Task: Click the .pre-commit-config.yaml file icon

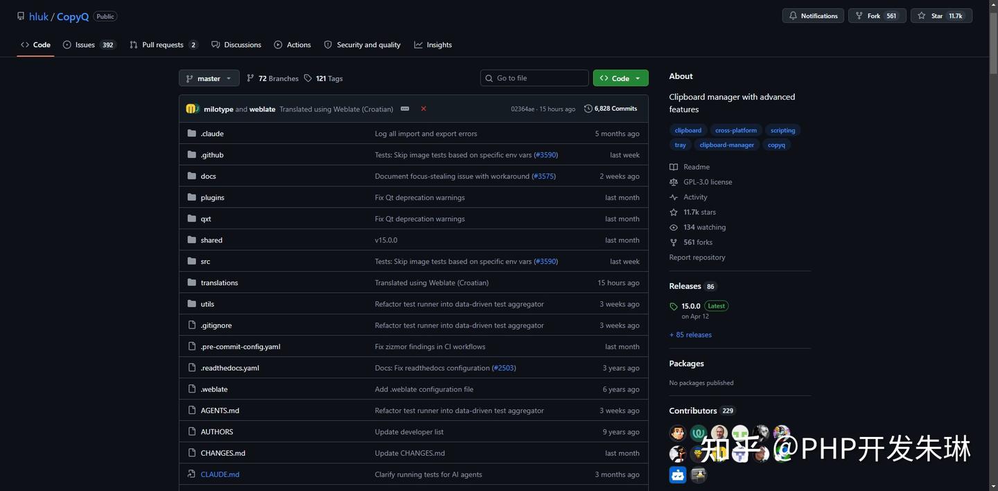Action: [x=192, y=346]
